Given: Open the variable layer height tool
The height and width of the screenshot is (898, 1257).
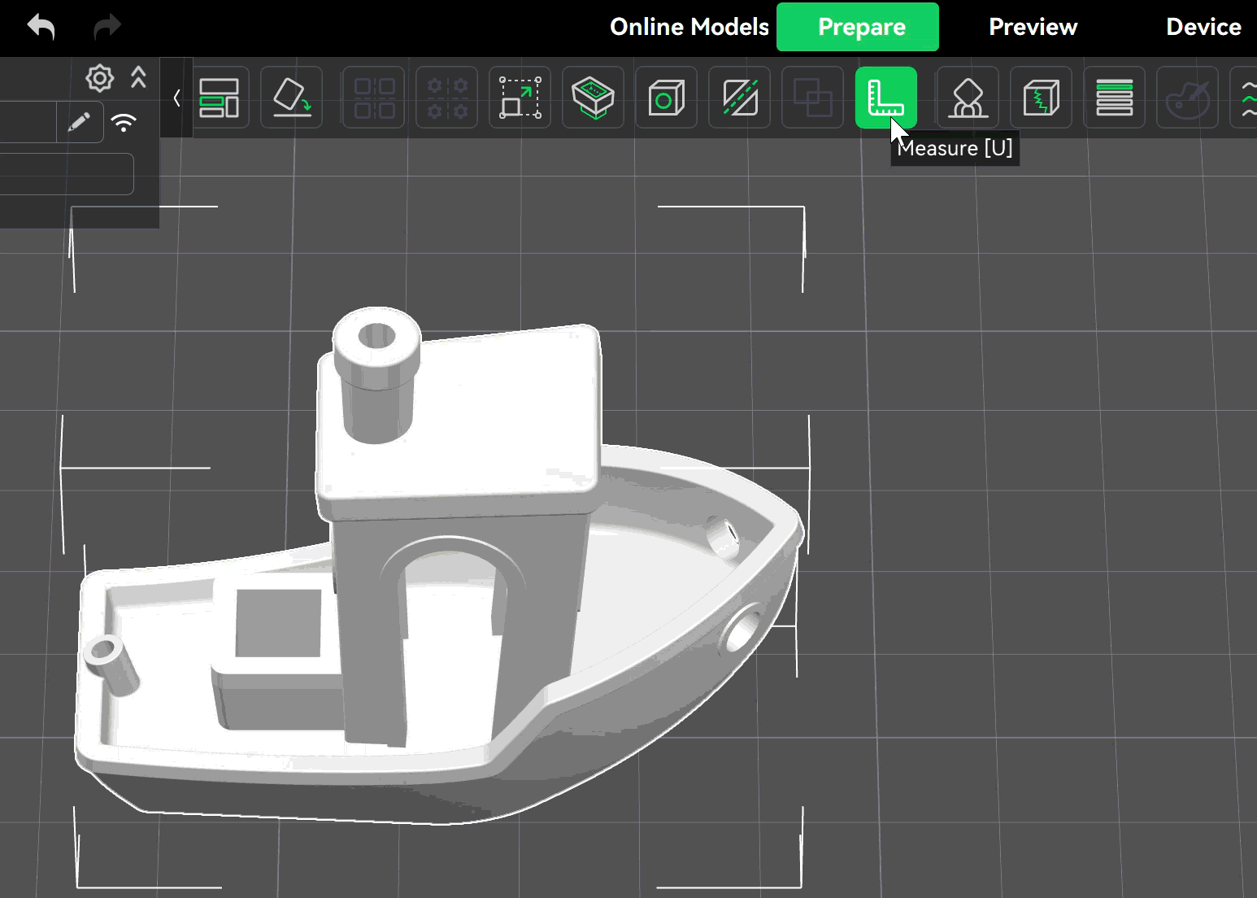Looking at the screenshot, I should point(1115,98).
